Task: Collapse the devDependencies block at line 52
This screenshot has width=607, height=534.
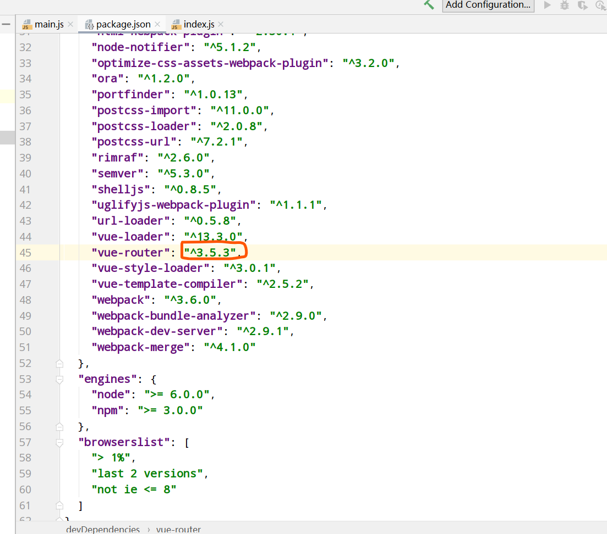Action: [59, 364]
